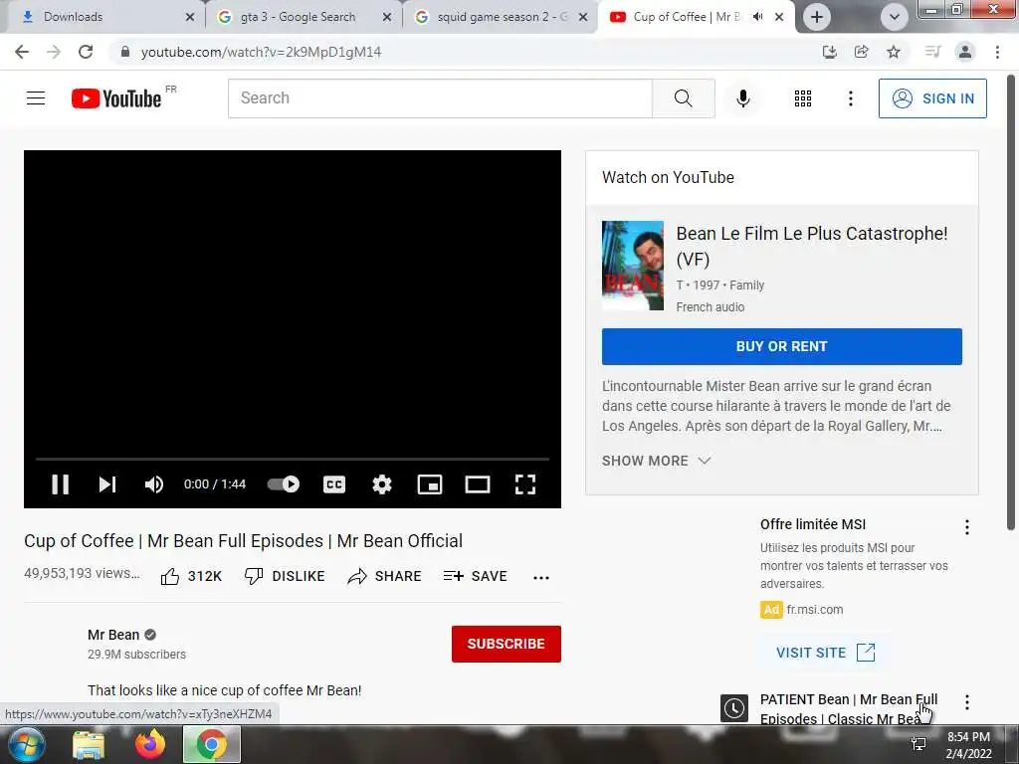Skip to next video
This screenshot has width=1019, height=764.
coord(107,484)
